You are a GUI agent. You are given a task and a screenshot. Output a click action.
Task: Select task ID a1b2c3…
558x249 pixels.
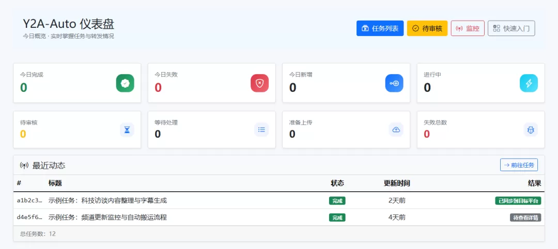click(29, 201)
